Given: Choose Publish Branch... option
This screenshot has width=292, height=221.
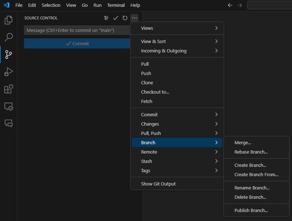Looking at the screenshot, I should tap(251, 211).
